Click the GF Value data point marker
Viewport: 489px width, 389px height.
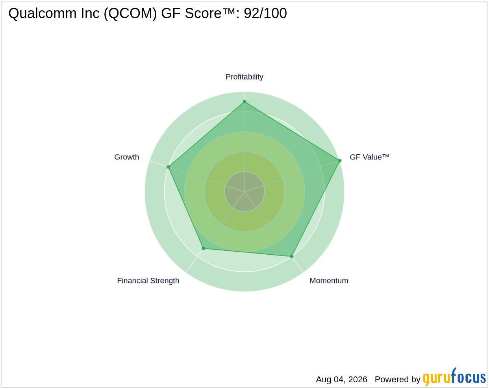[340, 161]
